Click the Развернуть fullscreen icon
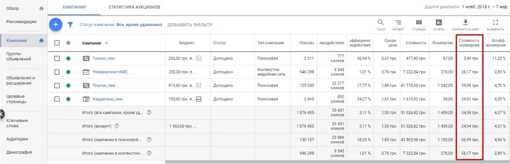 click(x=495, y=22)
